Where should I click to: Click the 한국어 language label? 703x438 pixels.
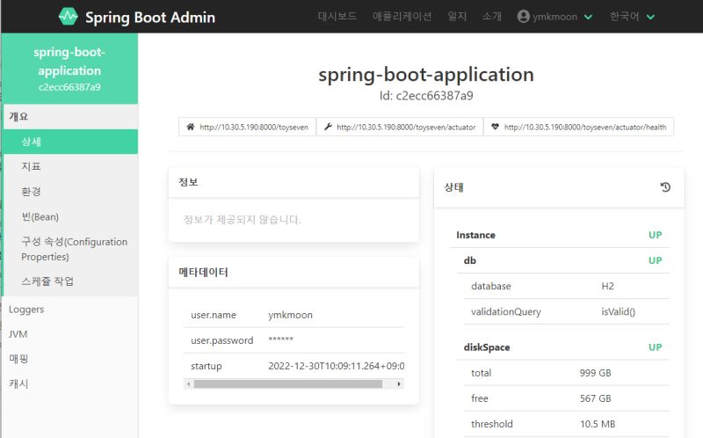click(624, 17)
